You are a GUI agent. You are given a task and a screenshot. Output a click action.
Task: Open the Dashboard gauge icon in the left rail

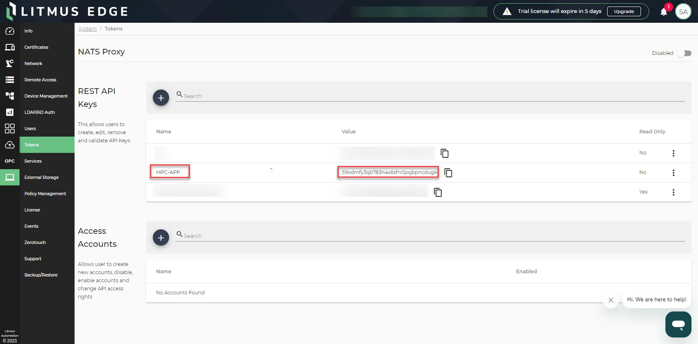click(x=10, y=31)
